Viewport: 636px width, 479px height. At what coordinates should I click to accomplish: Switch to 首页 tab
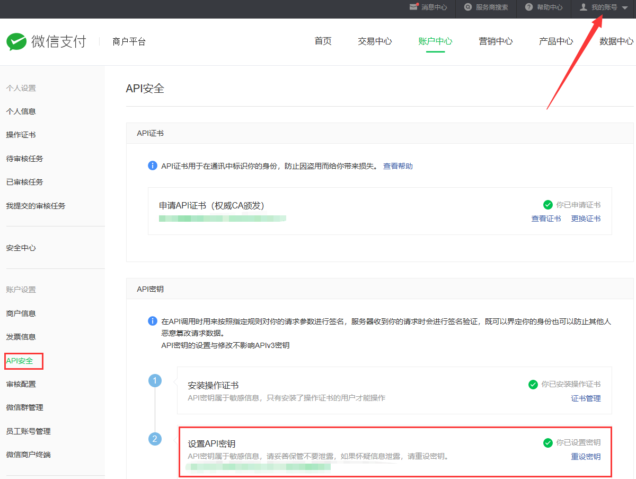[323, 41]
